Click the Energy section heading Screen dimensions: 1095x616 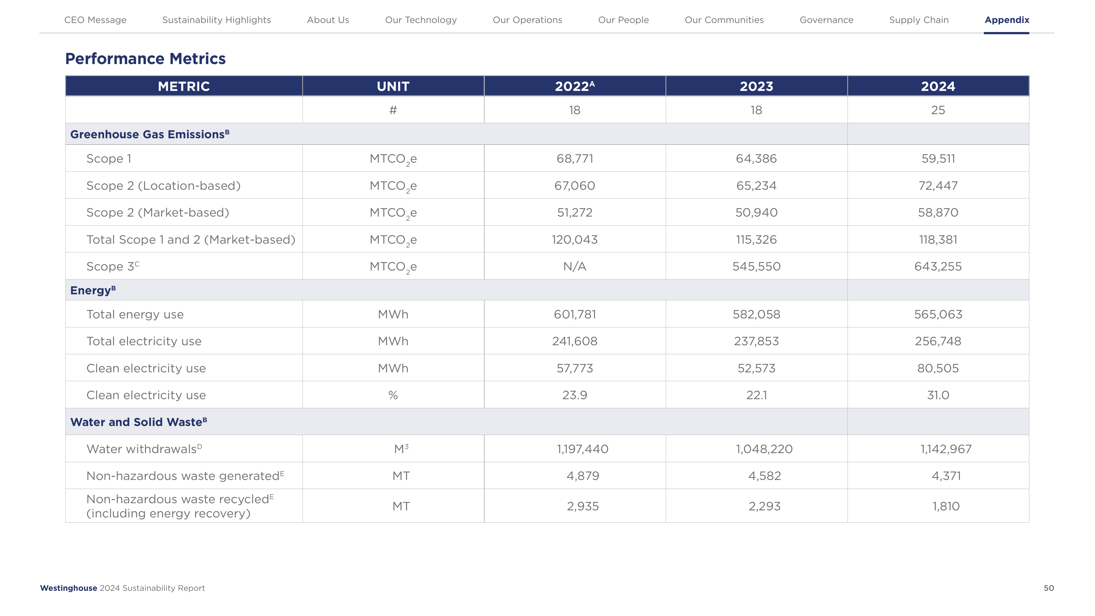pyautogui.click(x=93, y=290)
